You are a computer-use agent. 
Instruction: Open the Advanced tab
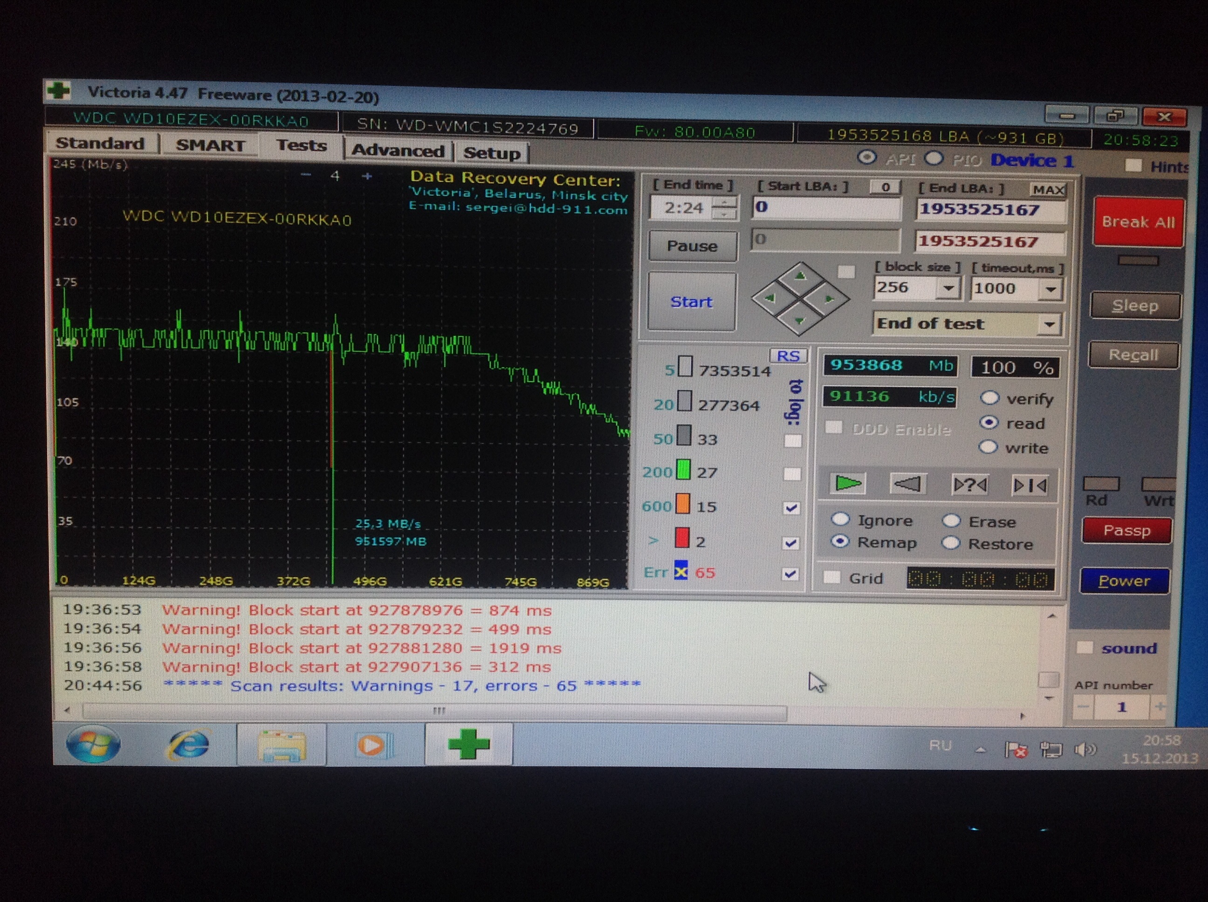398,150
